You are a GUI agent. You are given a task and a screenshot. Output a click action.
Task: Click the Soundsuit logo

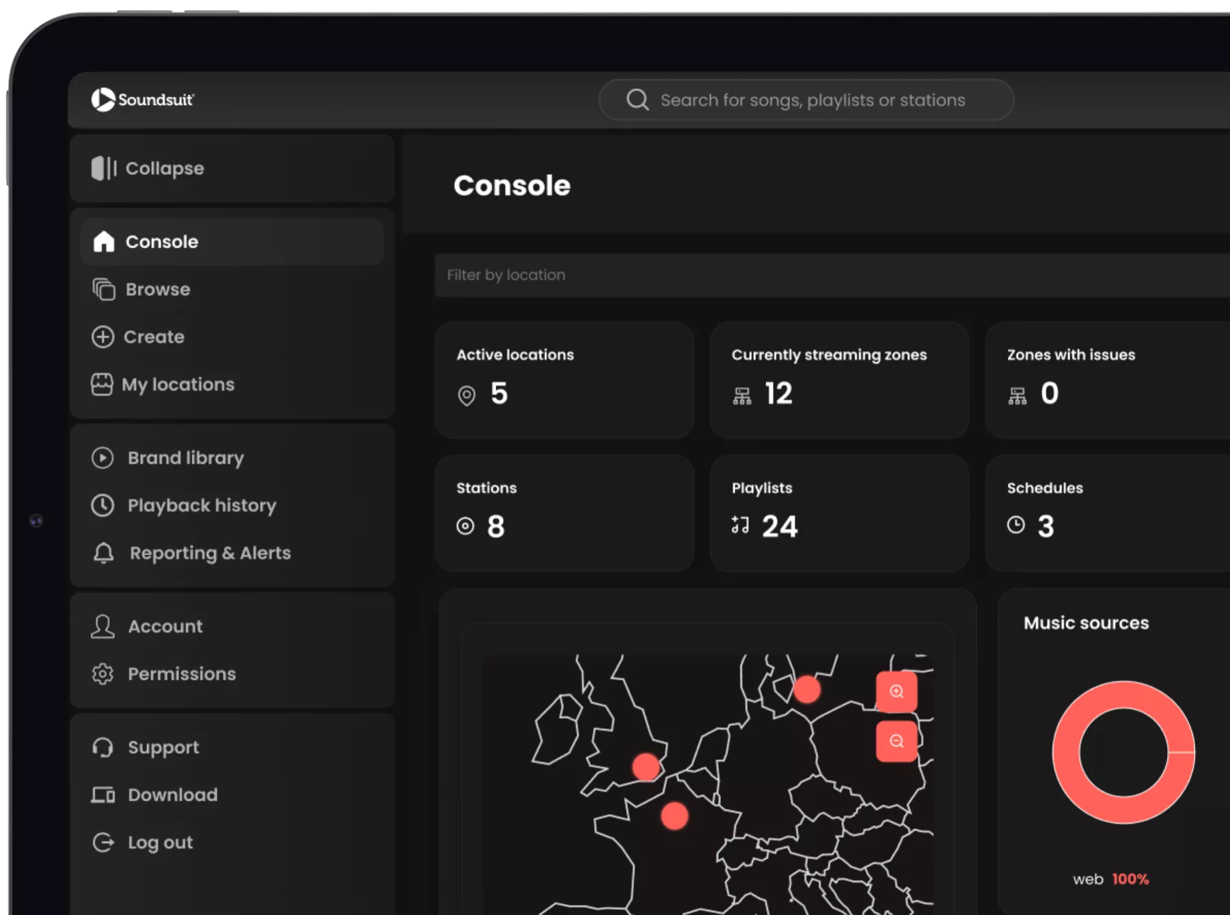tap(143, 98)
